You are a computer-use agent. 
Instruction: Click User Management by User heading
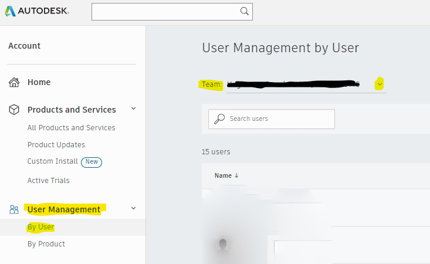point(280,48)
